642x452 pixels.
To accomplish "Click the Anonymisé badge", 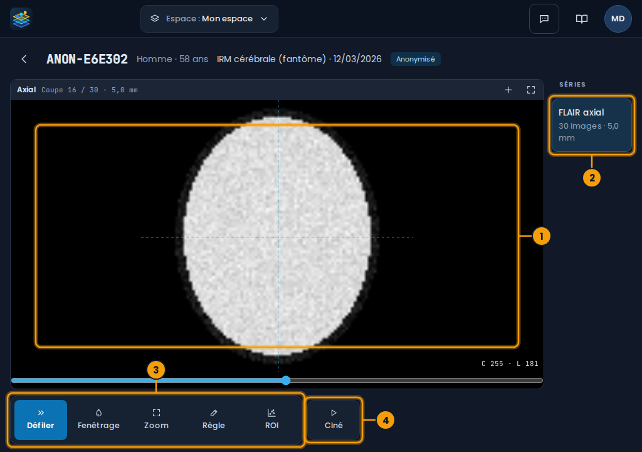I will click(x=415, y=59).
